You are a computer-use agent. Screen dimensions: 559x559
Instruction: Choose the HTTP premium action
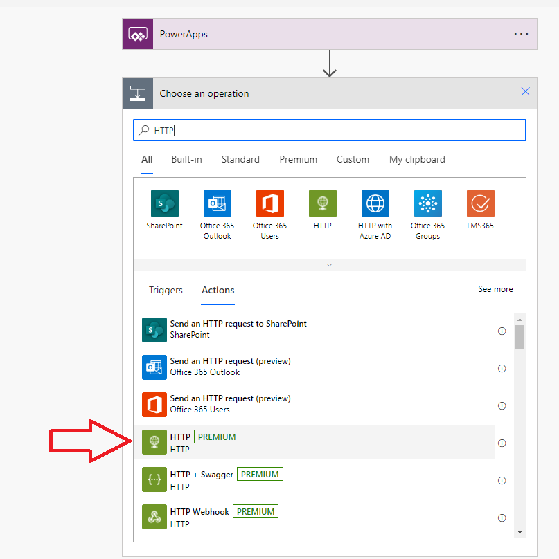[x=314, y=442]
